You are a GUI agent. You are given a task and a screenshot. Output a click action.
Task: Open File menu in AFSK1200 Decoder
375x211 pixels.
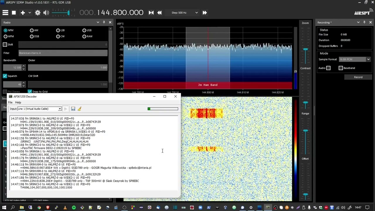(x=10, y=102)
